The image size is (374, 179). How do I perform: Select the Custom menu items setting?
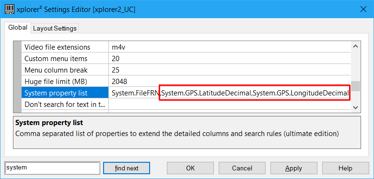tap(65, 59)
